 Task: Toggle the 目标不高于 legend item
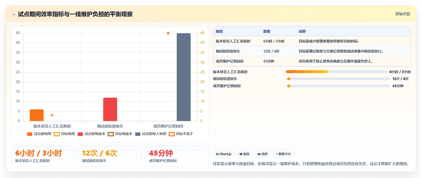click(181, 134)
